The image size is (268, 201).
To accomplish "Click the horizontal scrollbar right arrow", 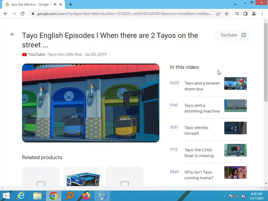I will 261,188.
